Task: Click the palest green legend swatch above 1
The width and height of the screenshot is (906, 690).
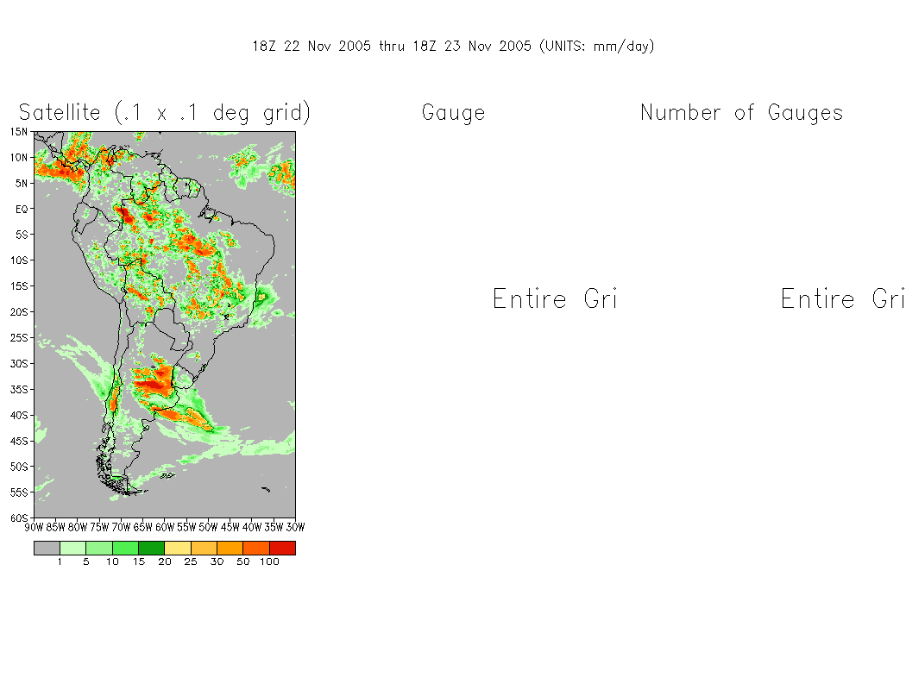Action: tap(72, 548)
